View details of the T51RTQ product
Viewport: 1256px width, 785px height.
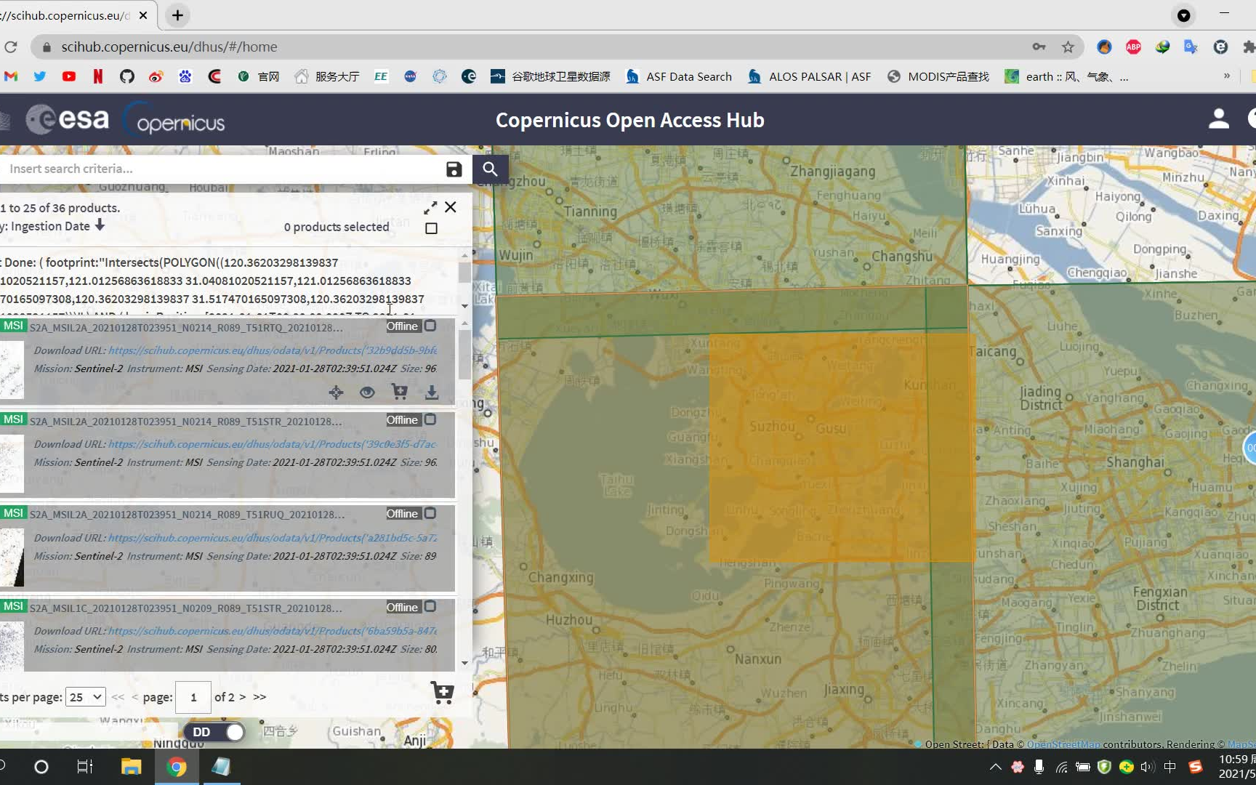pos(367,392)
